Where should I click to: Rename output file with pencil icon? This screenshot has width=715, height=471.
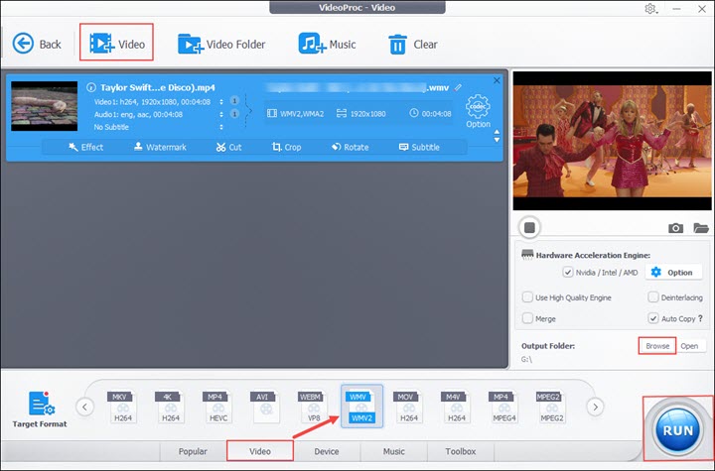(x=458, y=87)
